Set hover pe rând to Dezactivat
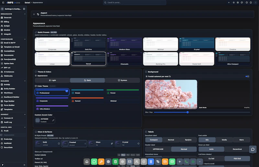 (x=237, y=149)
